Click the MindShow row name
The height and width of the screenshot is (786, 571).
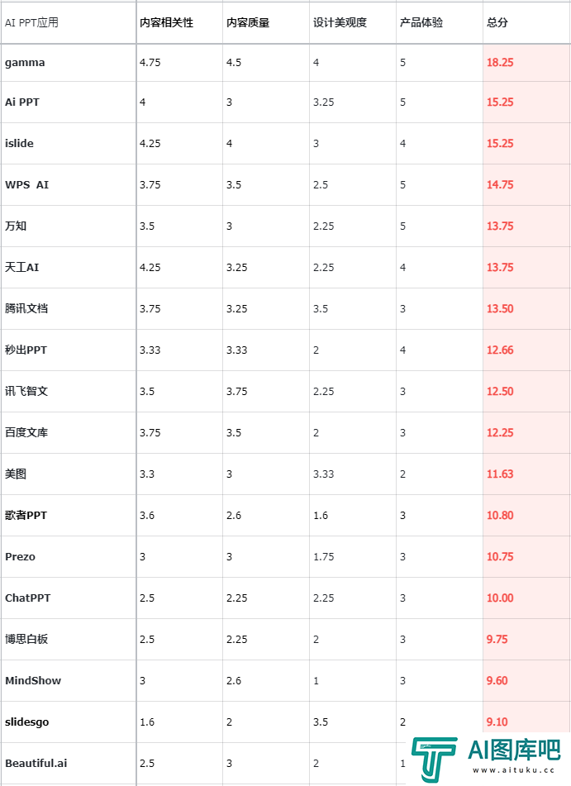tap(33, 680)
